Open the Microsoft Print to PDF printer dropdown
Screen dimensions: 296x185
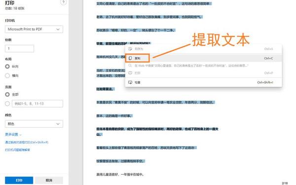tap(34, 29)
